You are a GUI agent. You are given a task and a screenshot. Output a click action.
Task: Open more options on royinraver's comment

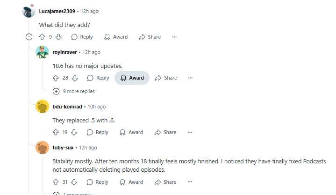(190, 78)
